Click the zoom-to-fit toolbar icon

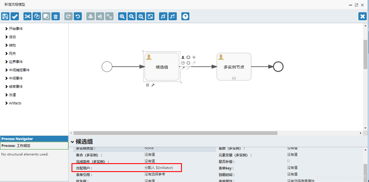pos(150,16)
